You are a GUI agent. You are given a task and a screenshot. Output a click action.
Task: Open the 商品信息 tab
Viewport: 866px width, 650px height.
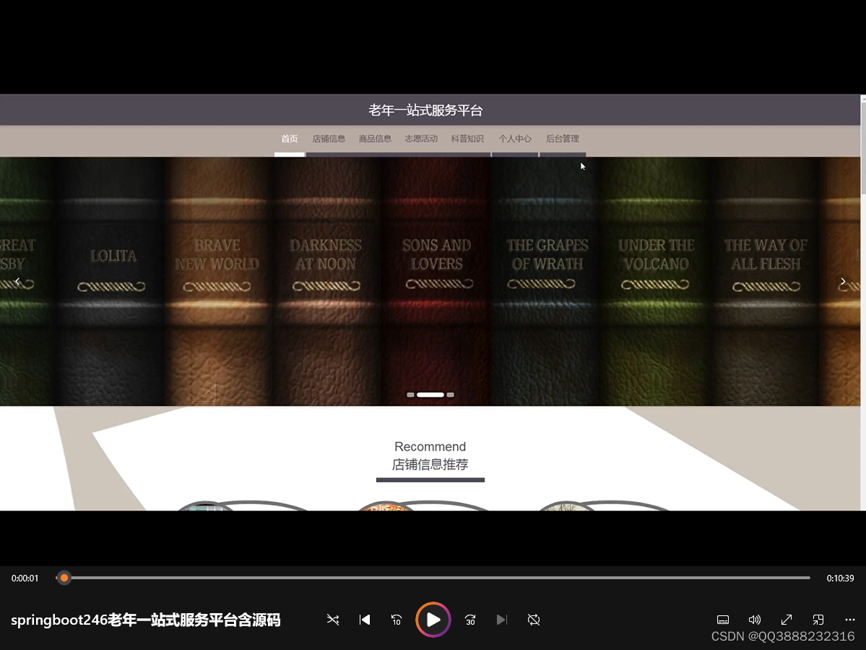[x=375, y=139]
